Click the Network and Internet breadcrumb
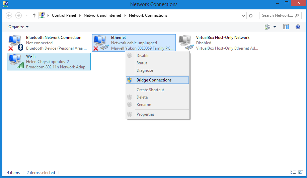307x178 pixels. [102, 15]
